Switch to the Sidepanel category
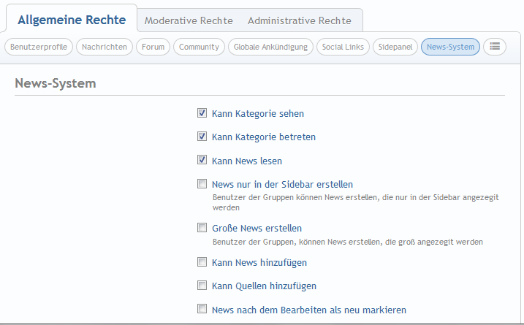 pos(395,47)
